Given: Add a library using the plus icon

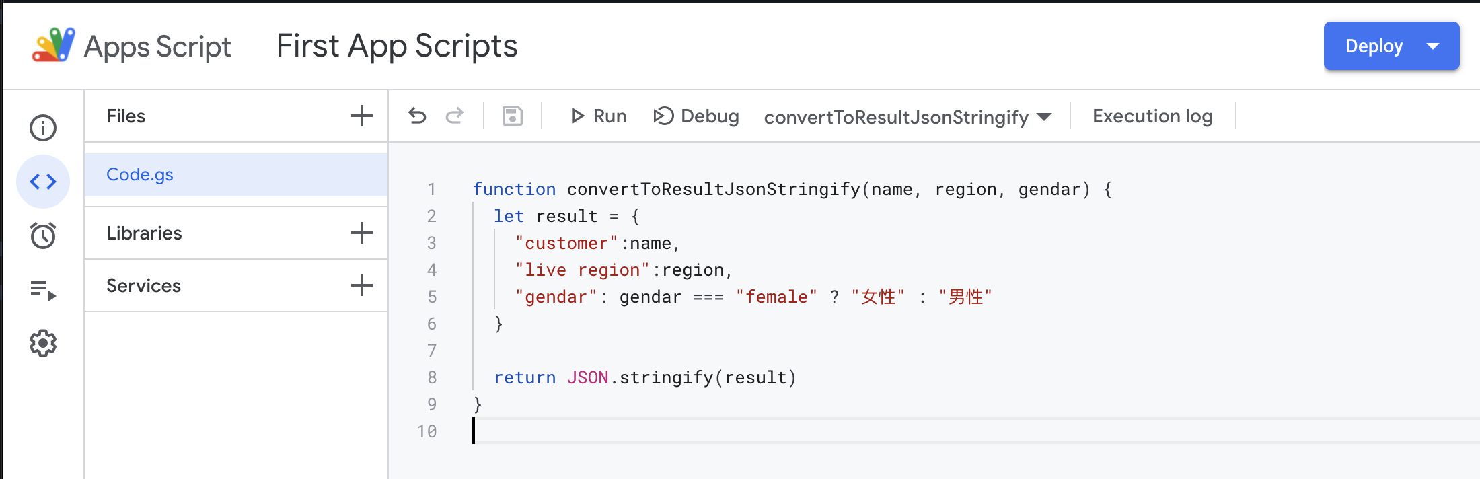Looking at the screenshot, I should [x=361, y=233].
